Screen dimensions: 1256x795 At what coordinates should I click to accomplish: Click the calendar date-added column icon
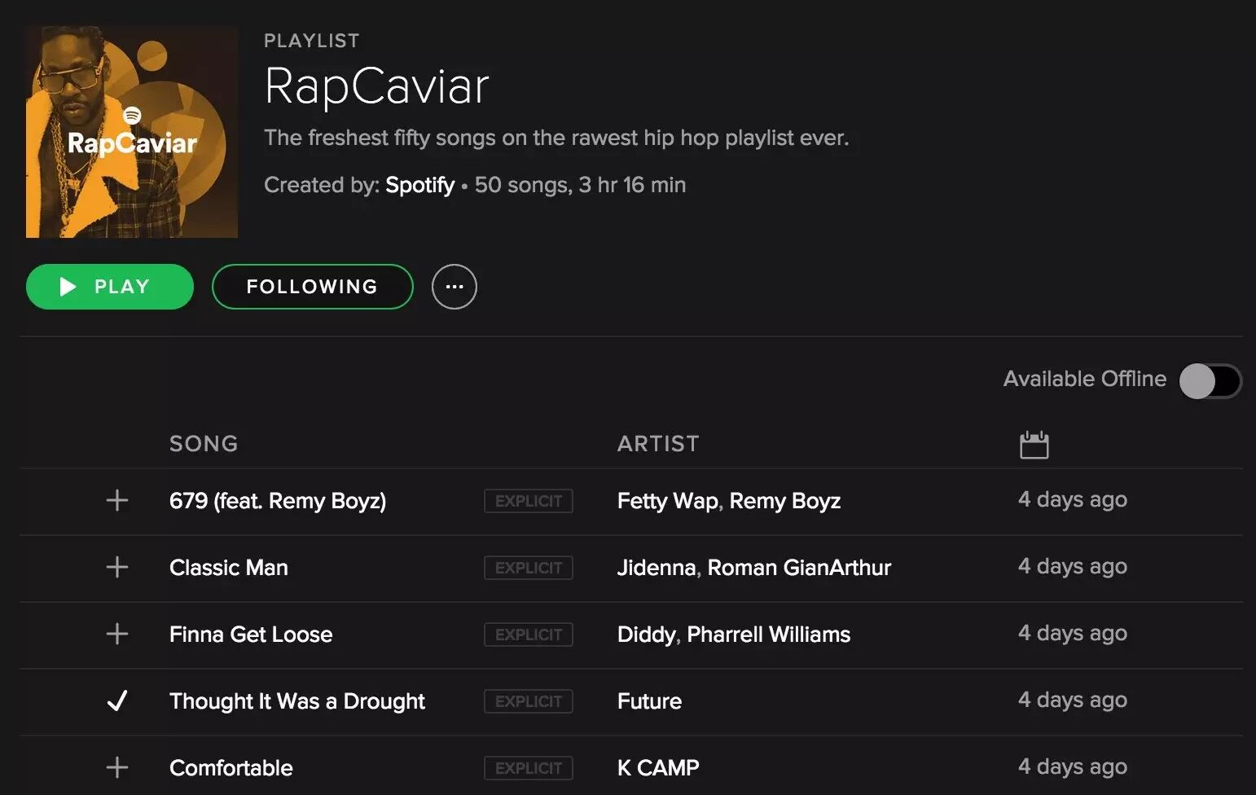[x=1034, y=445]
